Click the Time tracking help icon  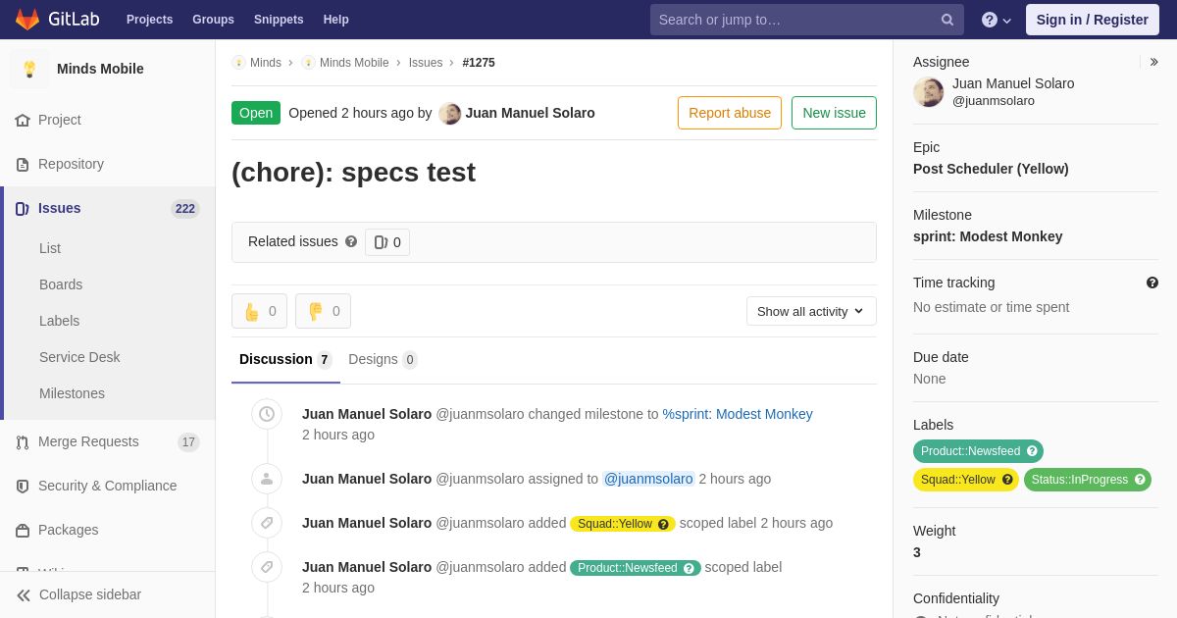click(x=1152, y=283)
